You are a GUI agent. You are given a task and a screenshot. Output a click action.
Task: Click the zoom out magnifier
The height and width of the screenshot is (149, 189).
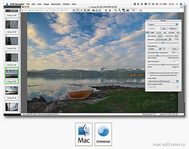coord(120,10)
